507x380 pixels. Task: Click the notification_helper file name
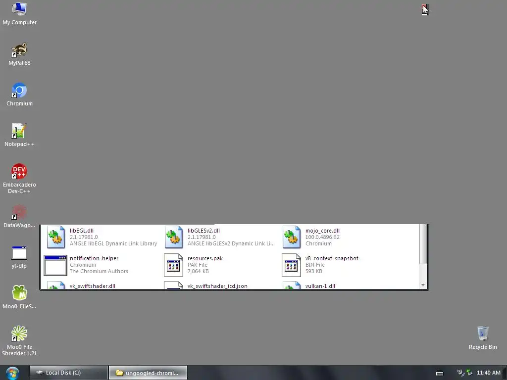94,258
